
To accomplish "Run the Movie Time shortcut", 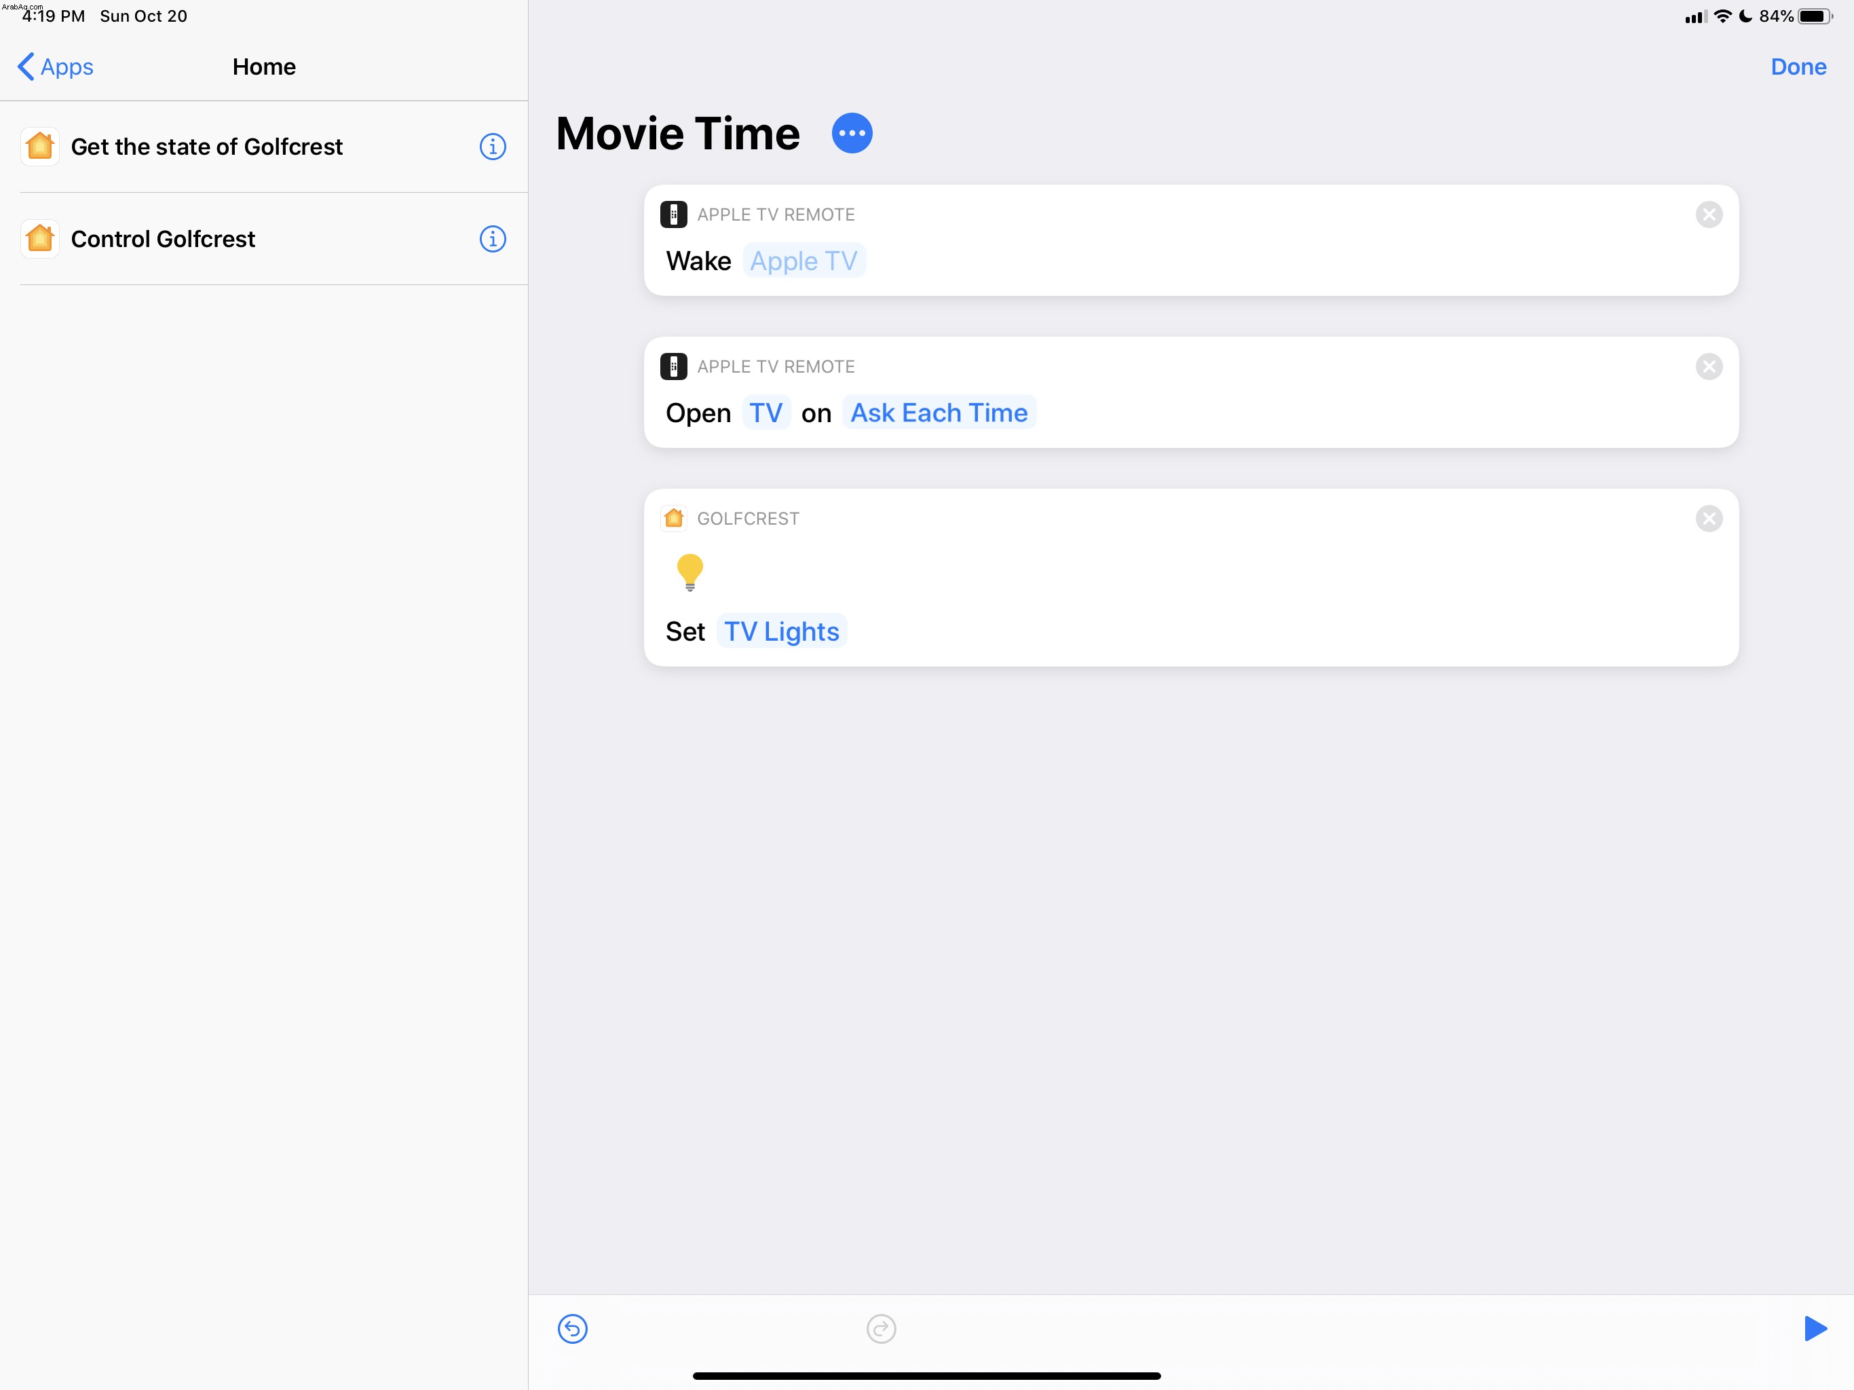I will pos(1815,1328).
